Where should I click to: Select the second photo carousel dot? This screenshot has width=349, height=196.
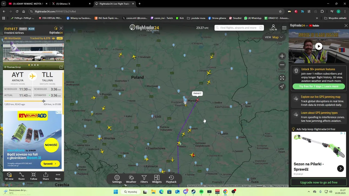[x=32, y=65]
